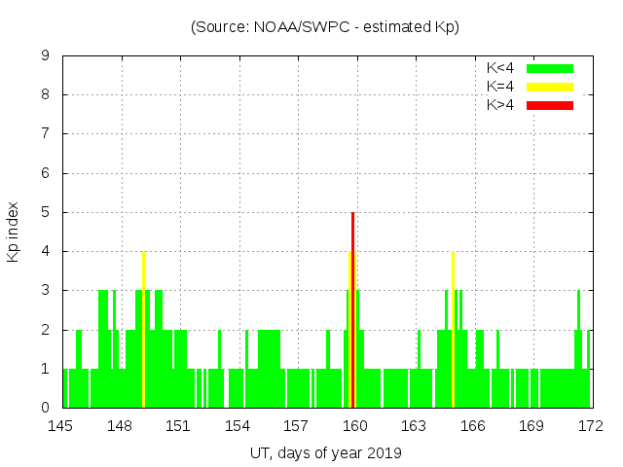Click the x-axis tick label 154
The image size is (623, 467).
pyautogui.click(x=238, y=425)
